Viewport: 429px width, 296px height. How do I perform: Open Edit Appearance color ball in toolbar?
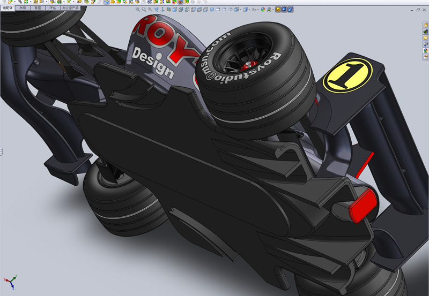[263, 10]
